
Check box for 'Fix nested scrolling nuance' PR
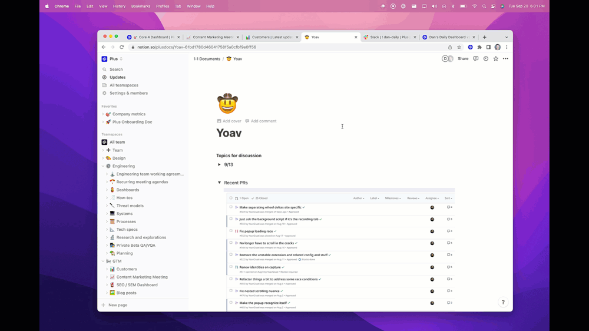(x=231, y=290)
